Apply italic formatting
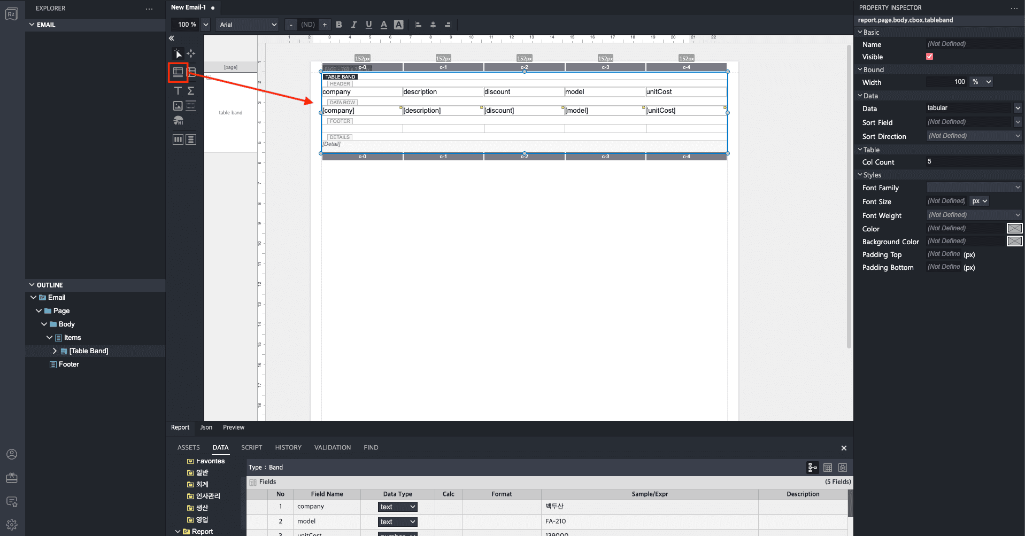Screen dimensions: 1025x536 (353, 25)
